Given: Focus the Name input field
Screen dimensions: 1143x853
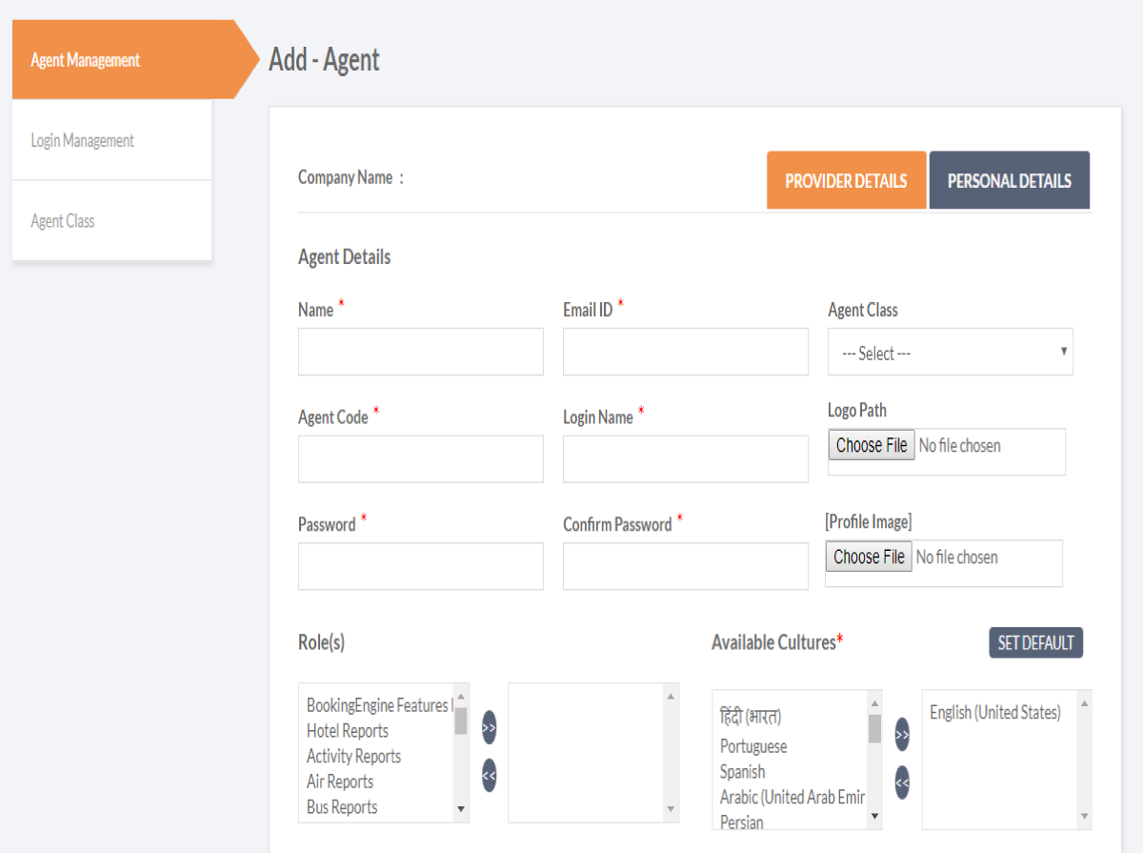Looking at the screenshot, I should tap(421, 352).
